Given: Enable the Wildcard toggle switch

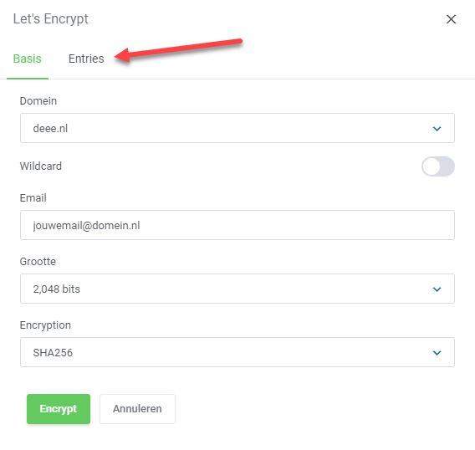Looking at the screenshot, I should [x=437, y=166].
